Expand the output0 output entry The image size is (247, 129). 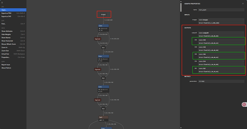coord(243,33)
